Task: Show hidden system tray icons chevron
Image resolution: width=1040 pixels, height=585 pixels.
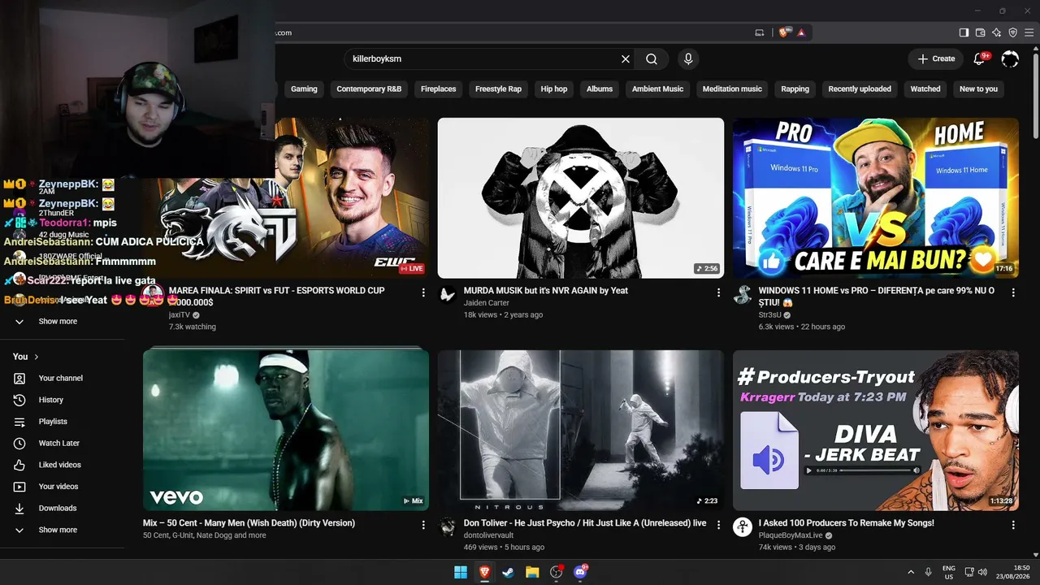Action: [911, 572]
